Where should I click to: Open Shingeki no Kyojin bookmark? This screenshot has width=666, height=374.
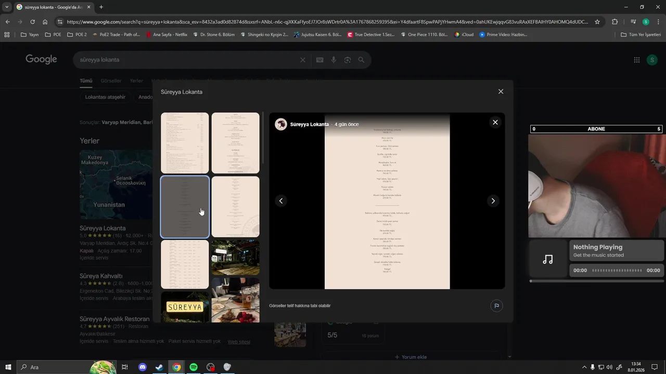(x=264, y=35)
